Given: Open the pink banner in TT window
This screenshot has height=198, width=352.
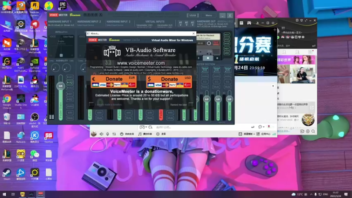Looking at the screenshot, I should 296,60.
